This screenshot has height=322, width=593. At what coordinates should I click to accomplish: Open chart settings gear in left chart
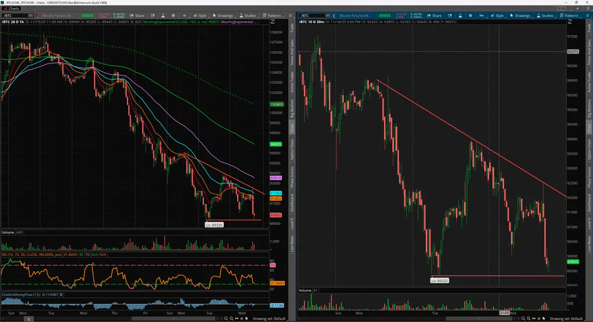pos(173,16)
